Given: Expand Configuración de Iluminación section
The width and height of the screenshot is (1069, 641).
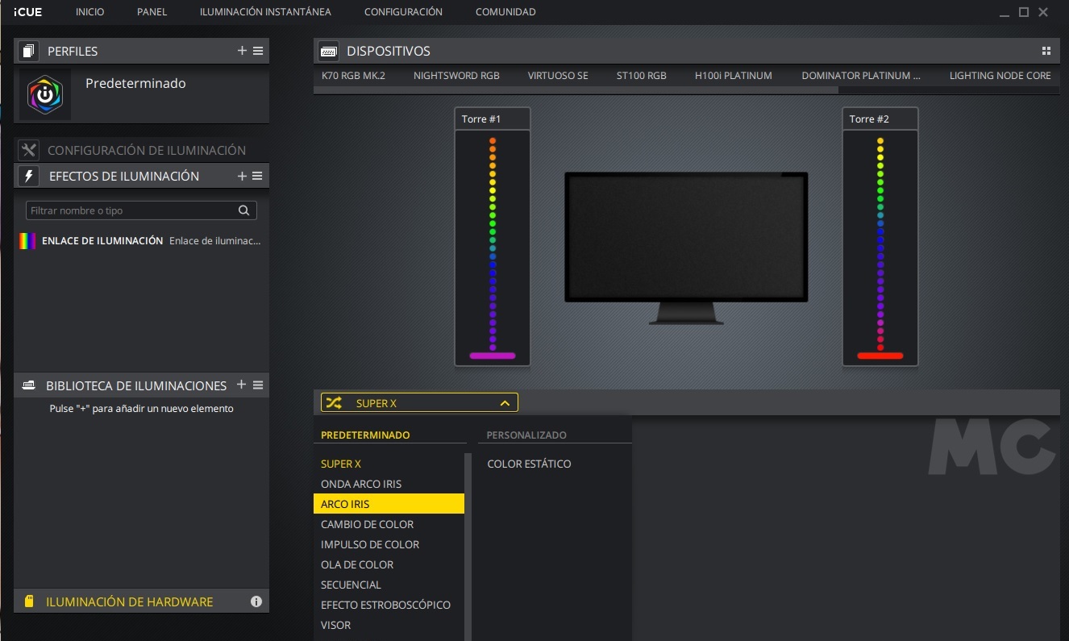Looking at the screenshot, I should (x=146, y=150).
